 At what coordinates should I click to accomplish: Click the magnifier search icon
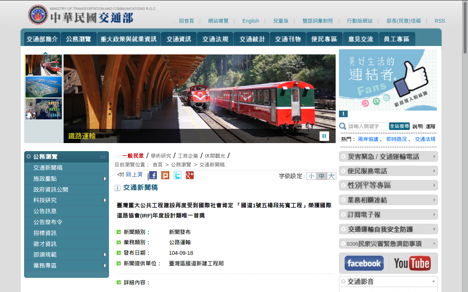click(x=343, y=126)
